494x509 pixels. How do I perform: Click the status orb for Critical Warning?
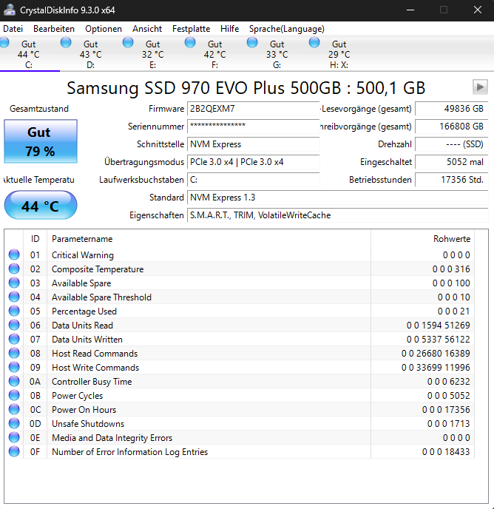pos(14,254)
